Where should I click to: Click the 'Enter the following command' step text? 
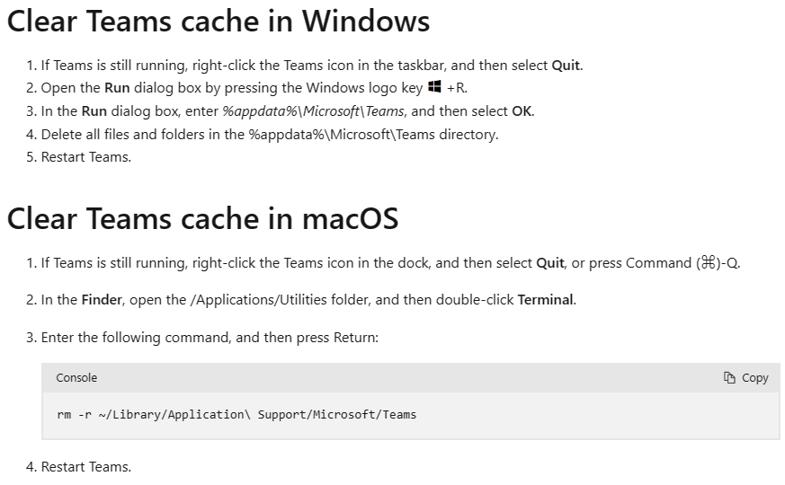click(210, 338)
